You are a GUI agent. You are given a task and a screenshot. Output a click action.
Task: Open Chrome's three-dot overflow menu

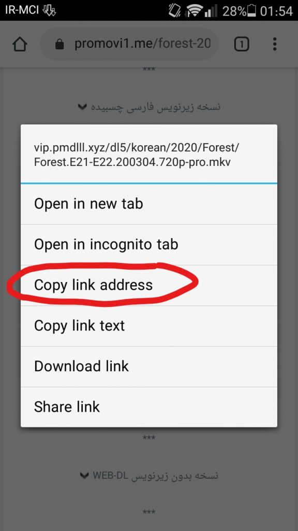pyautogui.click(x=275, y=44)
